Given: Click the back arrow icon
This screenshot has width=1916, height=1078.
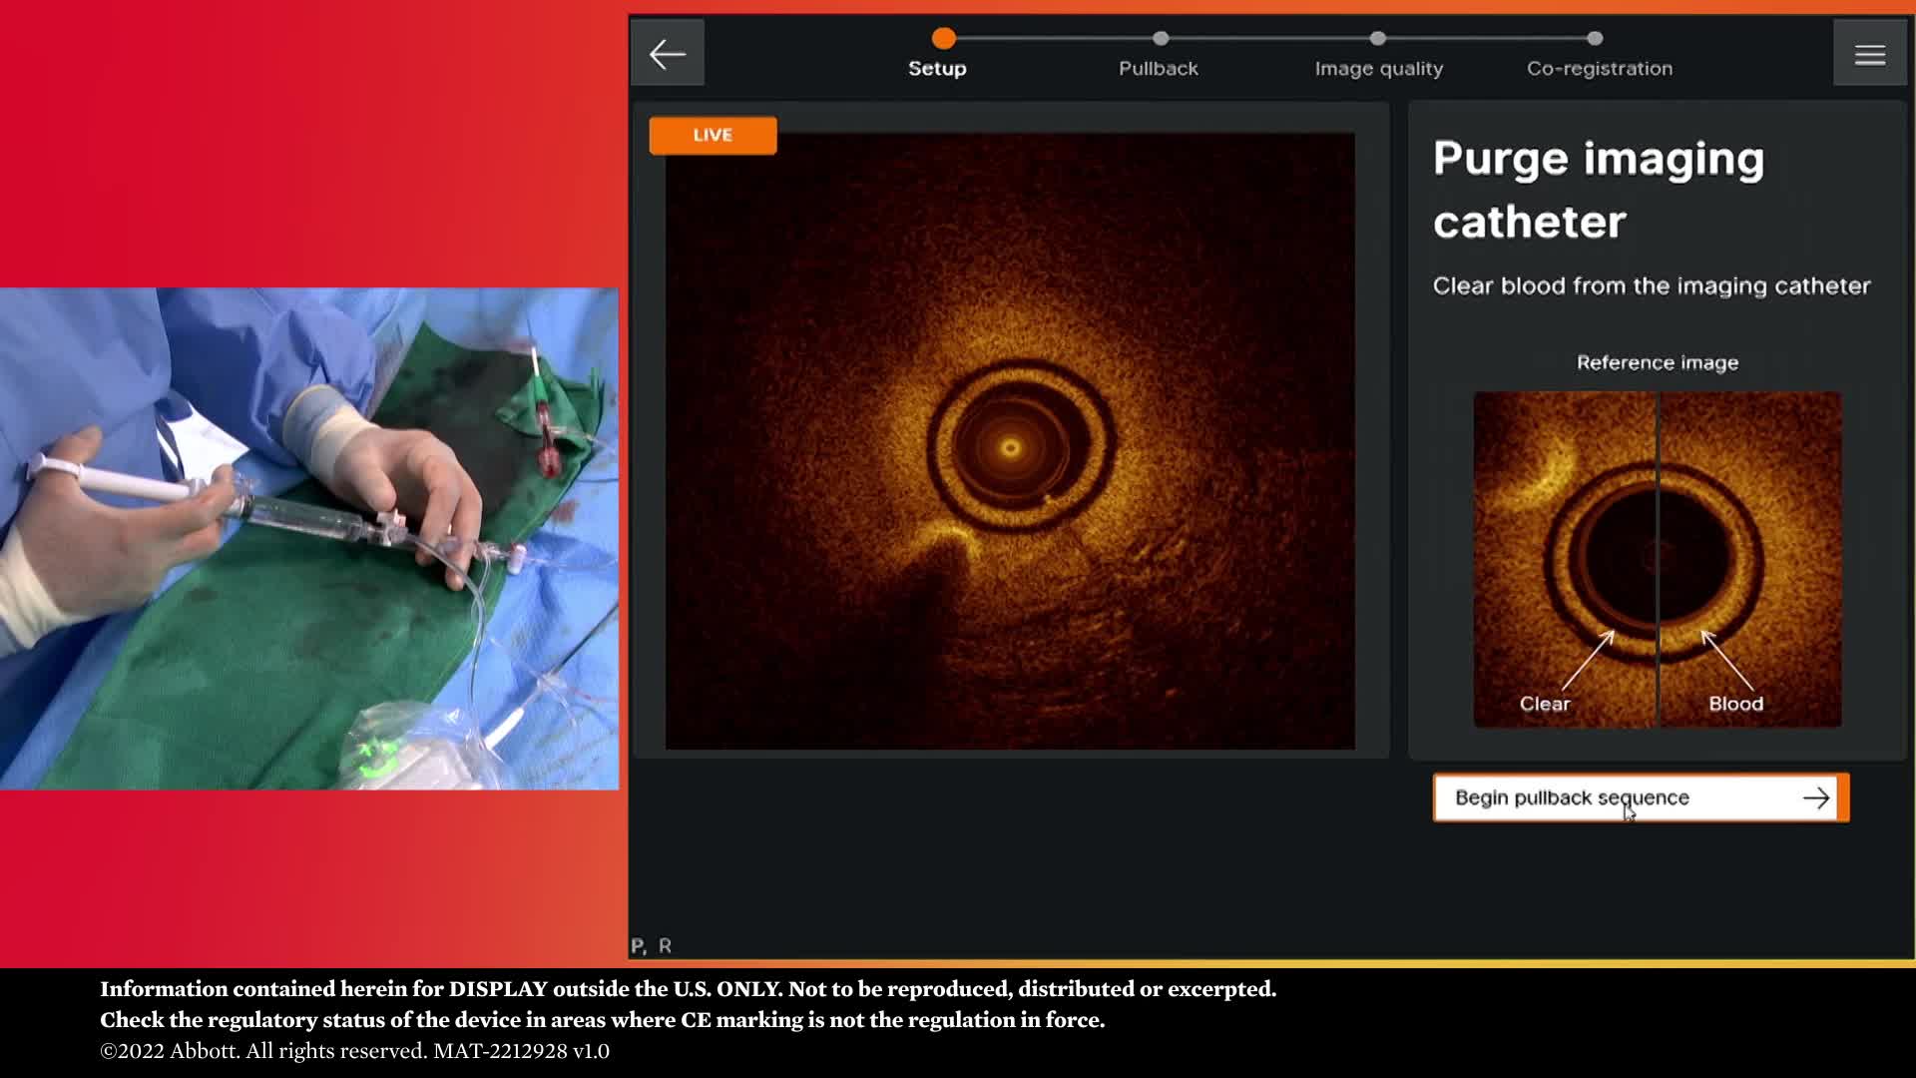Looking at the screenshot, I should pyautogui.click(x=667, y=54).
